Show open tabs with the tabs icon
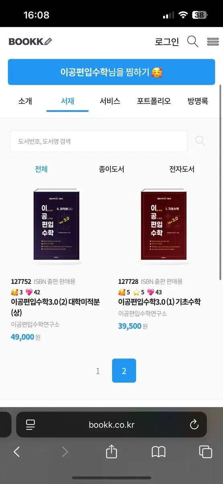The height and width of the screenshot is (484, 223). pos(206,452)
